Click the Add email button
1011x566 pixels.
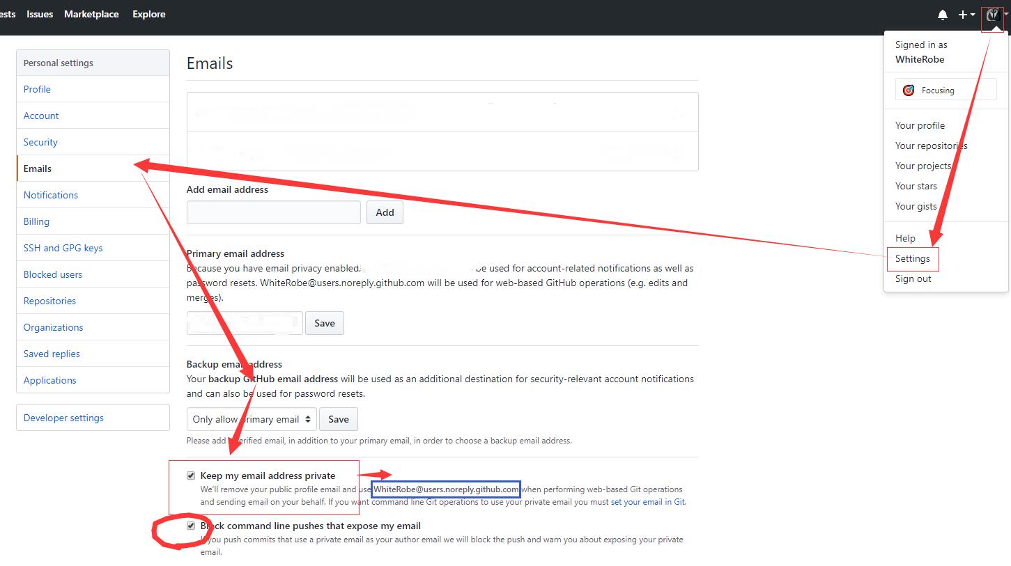coord(385,212)
